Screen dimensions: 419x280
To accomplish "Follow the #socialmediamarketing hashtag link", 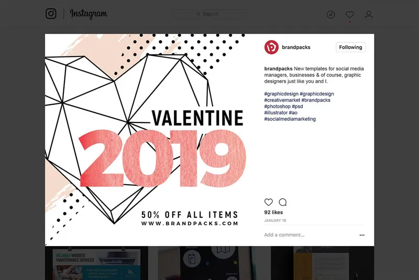I will (x=290, y=119).
